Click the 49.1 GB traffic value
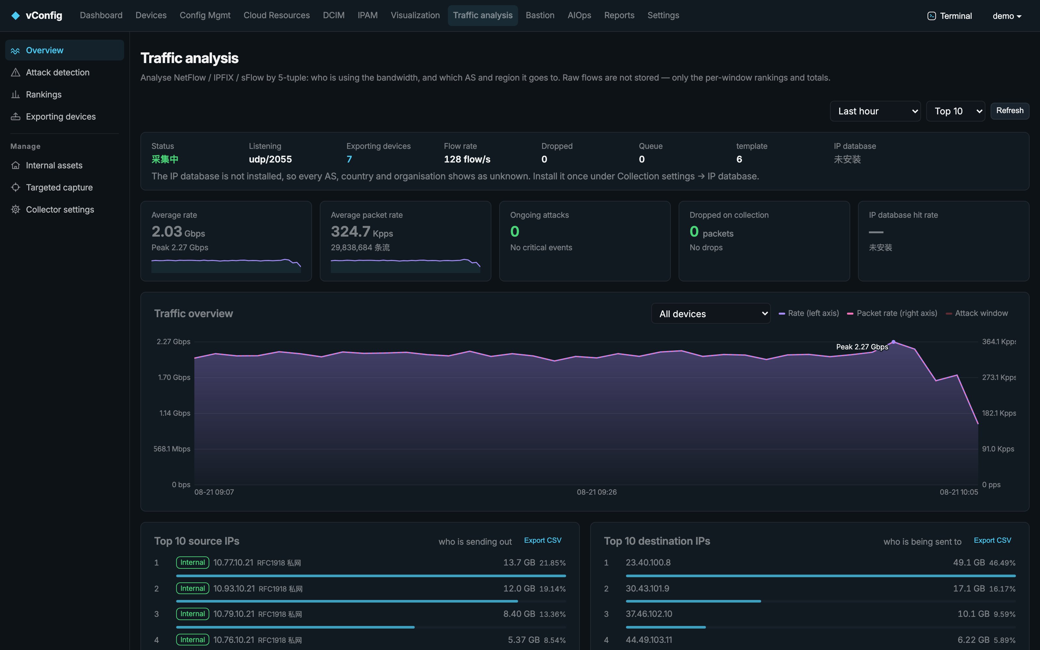This screenshot has height=650, width=1040. (x=968, y=563)
